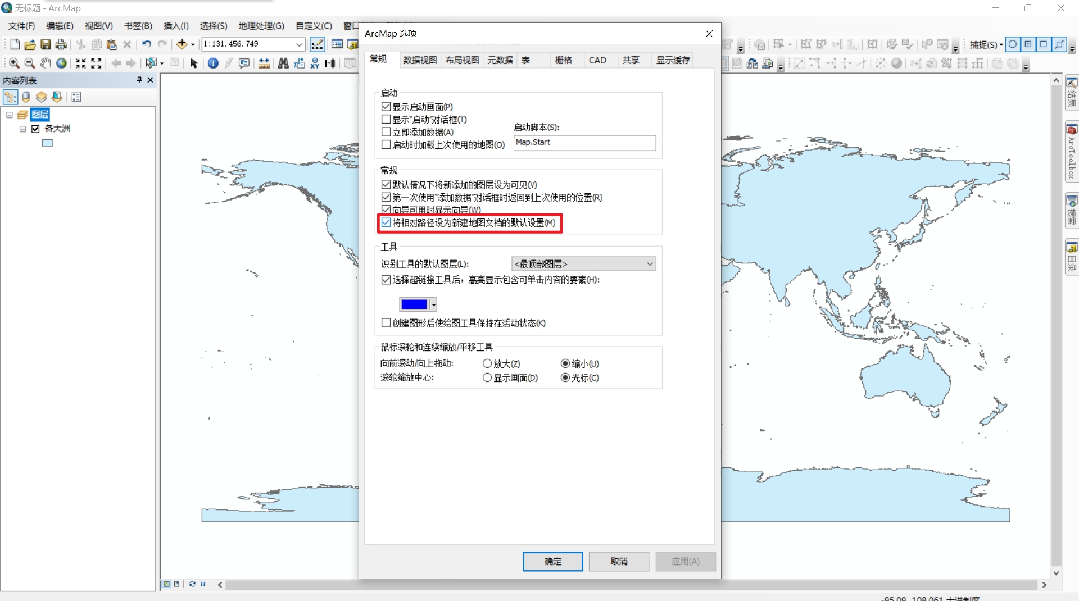Screen dimensions: 1079x601
Task: Open the Add Data dropdown arrow
Action: pos(193,44)
